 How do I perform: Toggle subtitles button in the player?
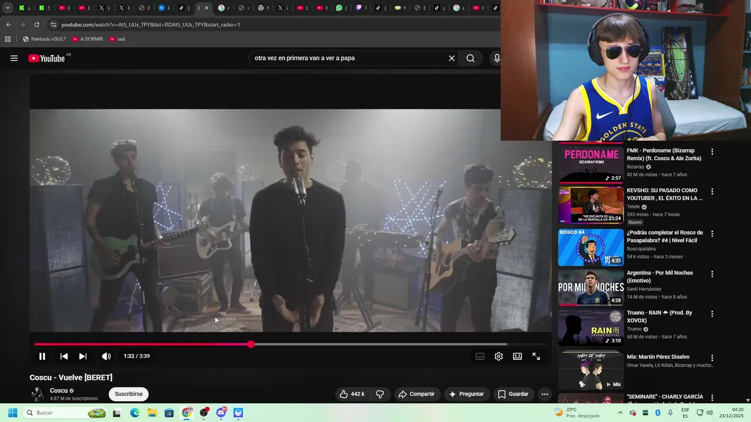(480, 356)
